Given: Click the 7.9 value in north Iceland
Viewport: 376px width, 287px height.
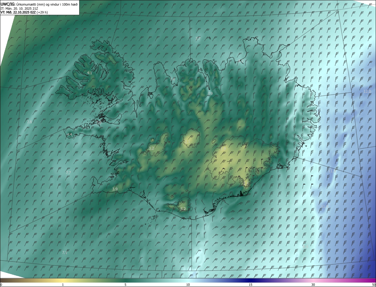Looking at the screenshot, I should [210, 94].
